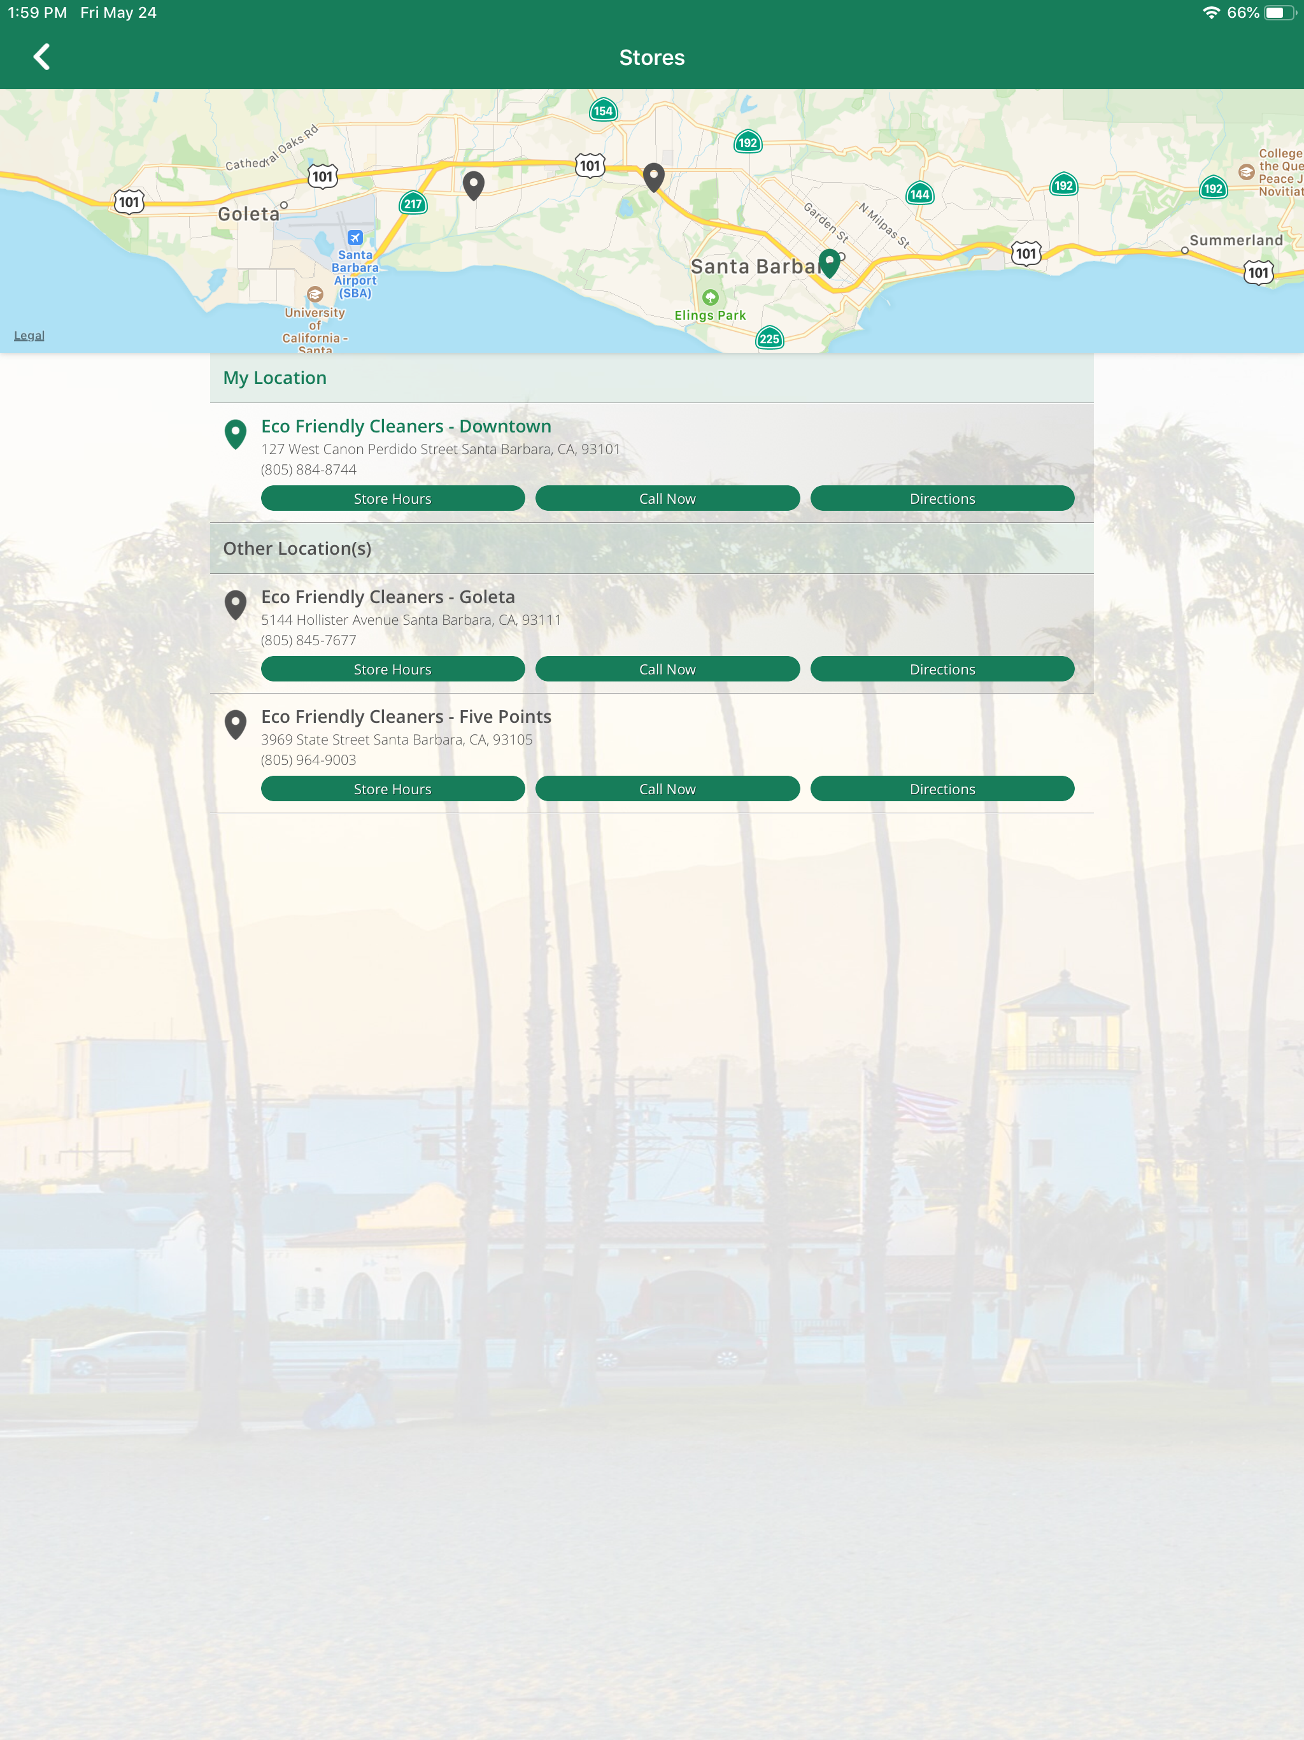Get Directions to Downtown store
This screenshot has height=1740, width=1304.
[x=942, y=498]
